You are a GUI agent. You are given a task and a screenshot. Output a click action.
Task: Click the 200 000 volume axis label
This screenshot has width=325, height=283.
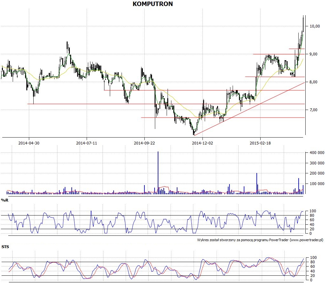coord(317,173)
